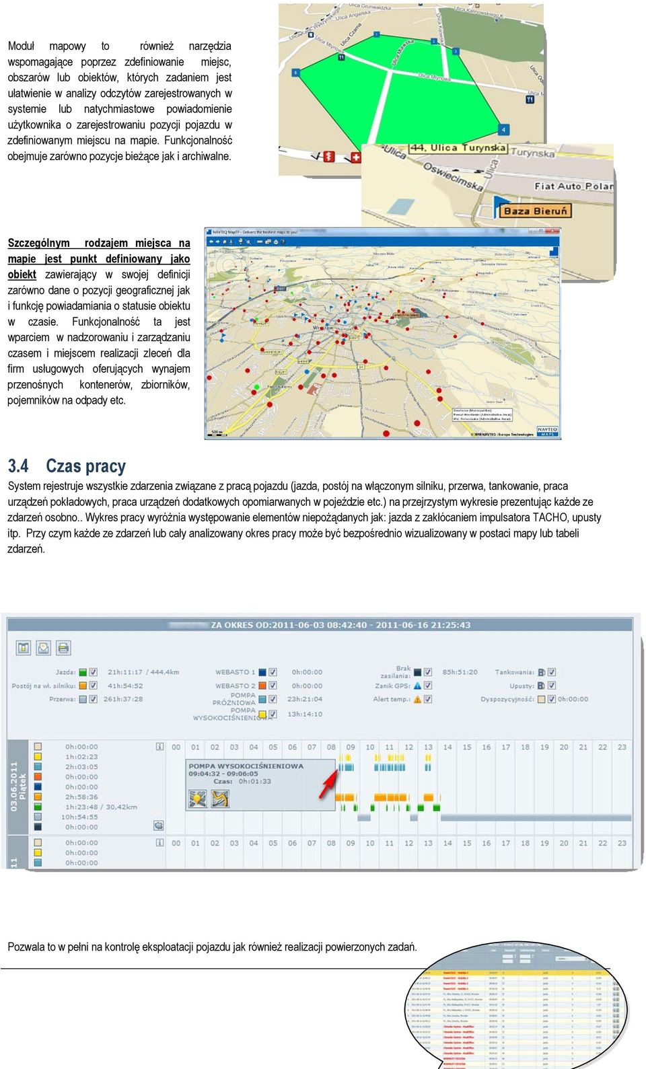This screenshot has width=646, height=1069.
Task: Toggle the Jazda checkbox
Action: point(93,671)
